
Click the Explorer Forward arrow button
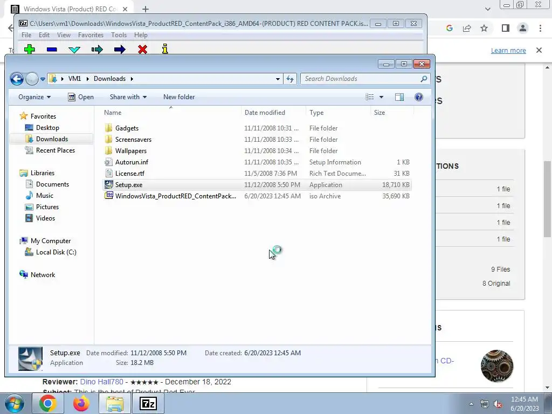(x=32, y=79)
